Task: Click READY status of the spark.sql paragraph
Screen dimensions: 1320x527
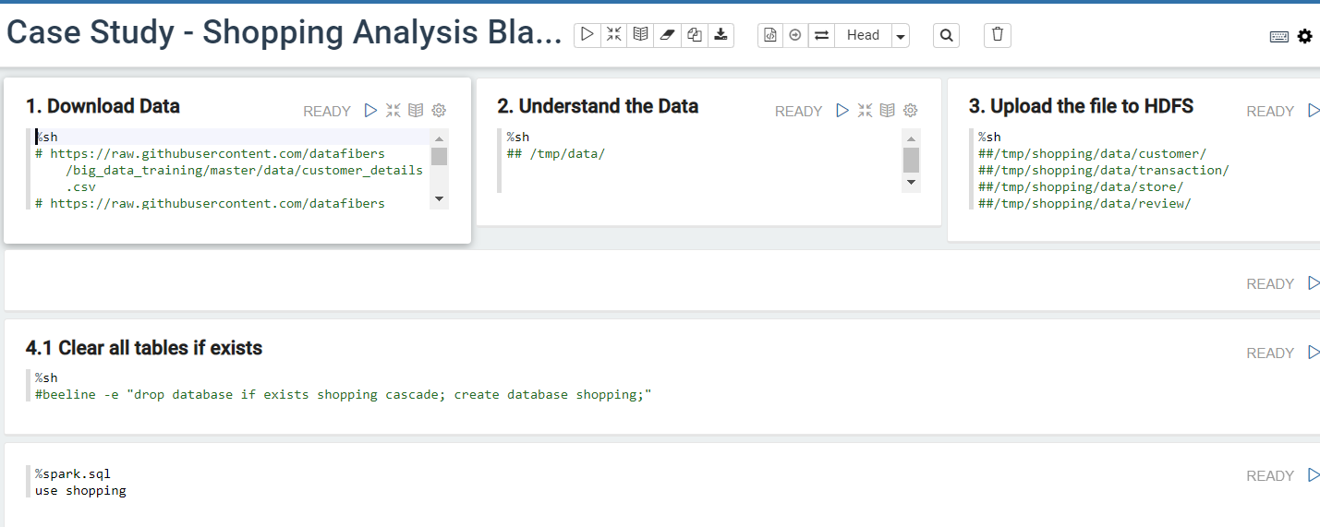Action: click(x=1270, y=476)
